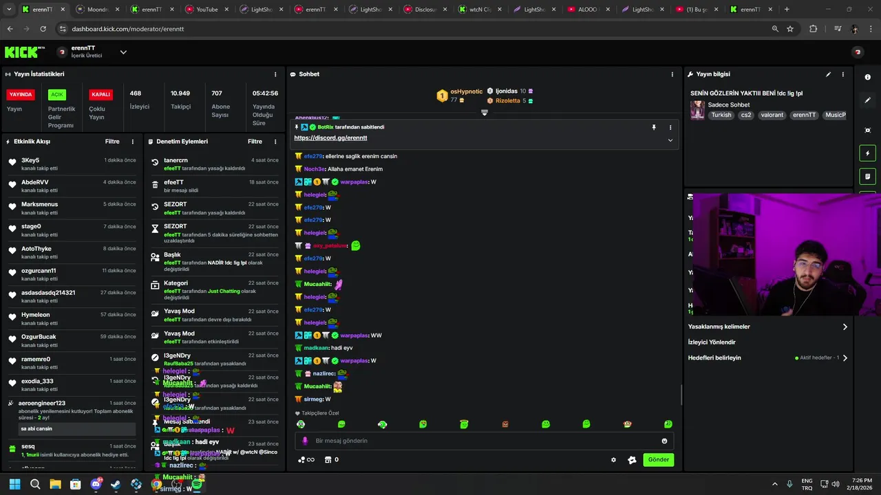
Task: Open Yayın İstatistikleri panel options menu
Action: (275, 74)
